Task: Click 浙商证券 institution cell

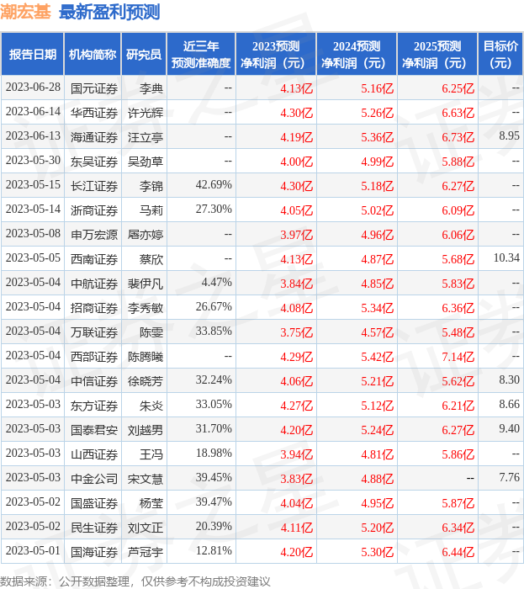Action: tap(94, 210)
